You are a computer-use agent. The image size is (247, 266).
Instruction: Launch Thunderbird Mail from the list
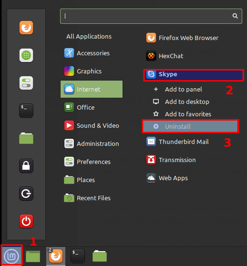[177, 142]
